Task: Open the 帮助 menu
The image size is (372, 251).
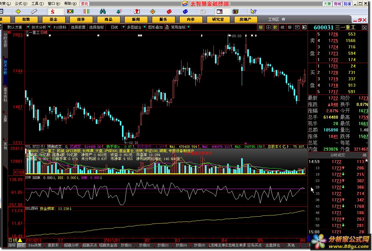Action: pos(70,4)
